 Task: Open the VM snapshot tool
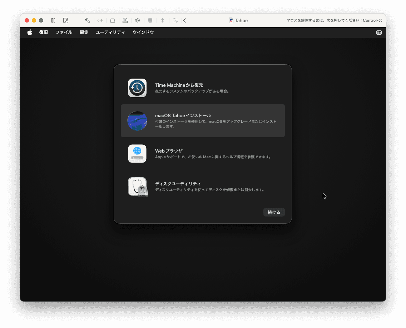pyautogui.click(x=65, y=20)
